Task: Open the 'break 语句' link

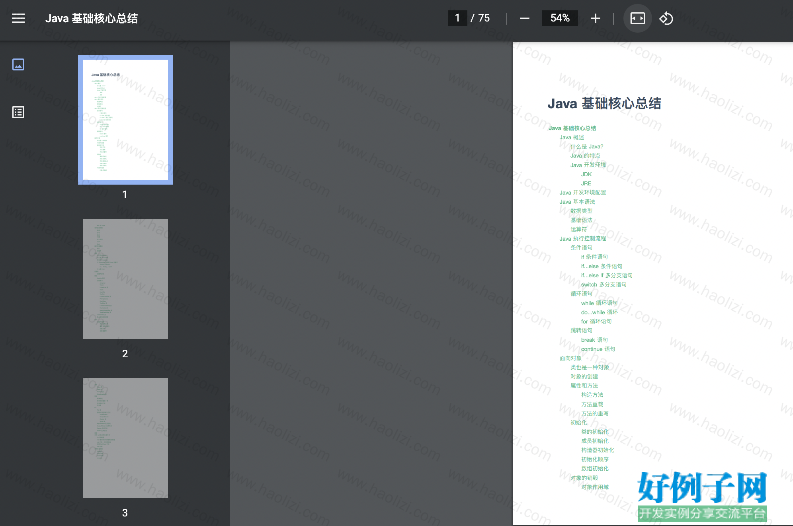Action: (x=594, y=340)
